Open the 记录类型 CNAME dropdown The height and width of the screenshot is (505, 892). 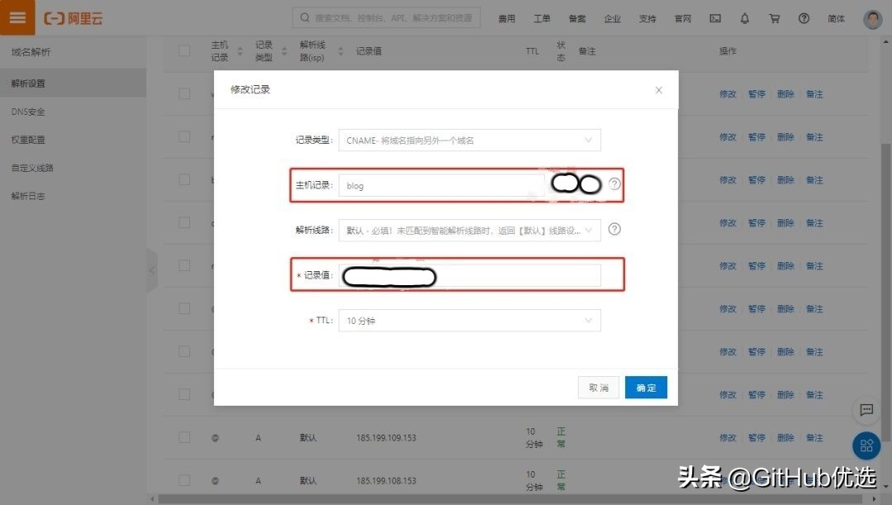click(469, 140)
